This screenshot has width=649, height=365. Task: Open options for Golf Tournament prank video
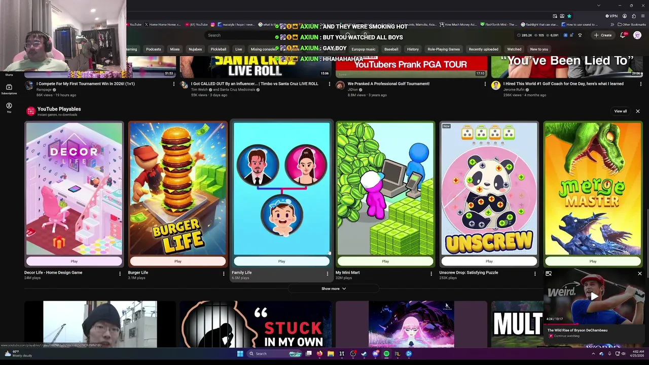[x=485, y=84]
